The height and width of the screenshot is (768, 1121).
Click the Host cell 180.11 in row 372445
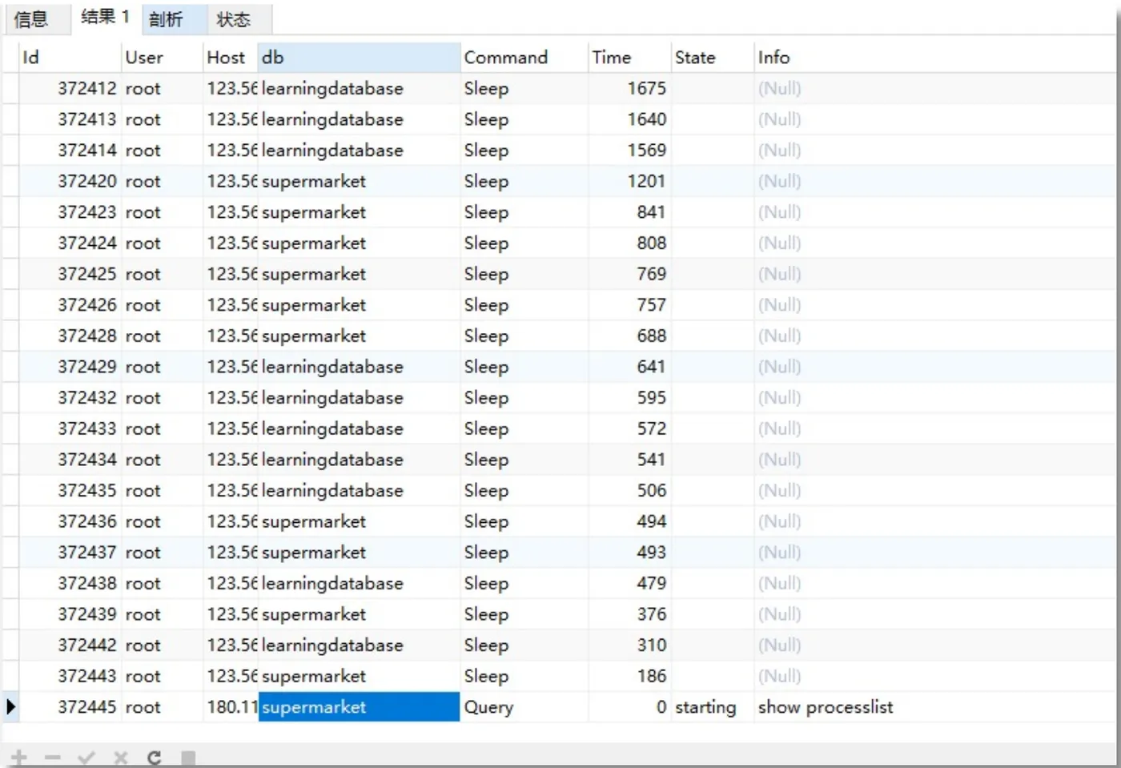coord(232,707)
